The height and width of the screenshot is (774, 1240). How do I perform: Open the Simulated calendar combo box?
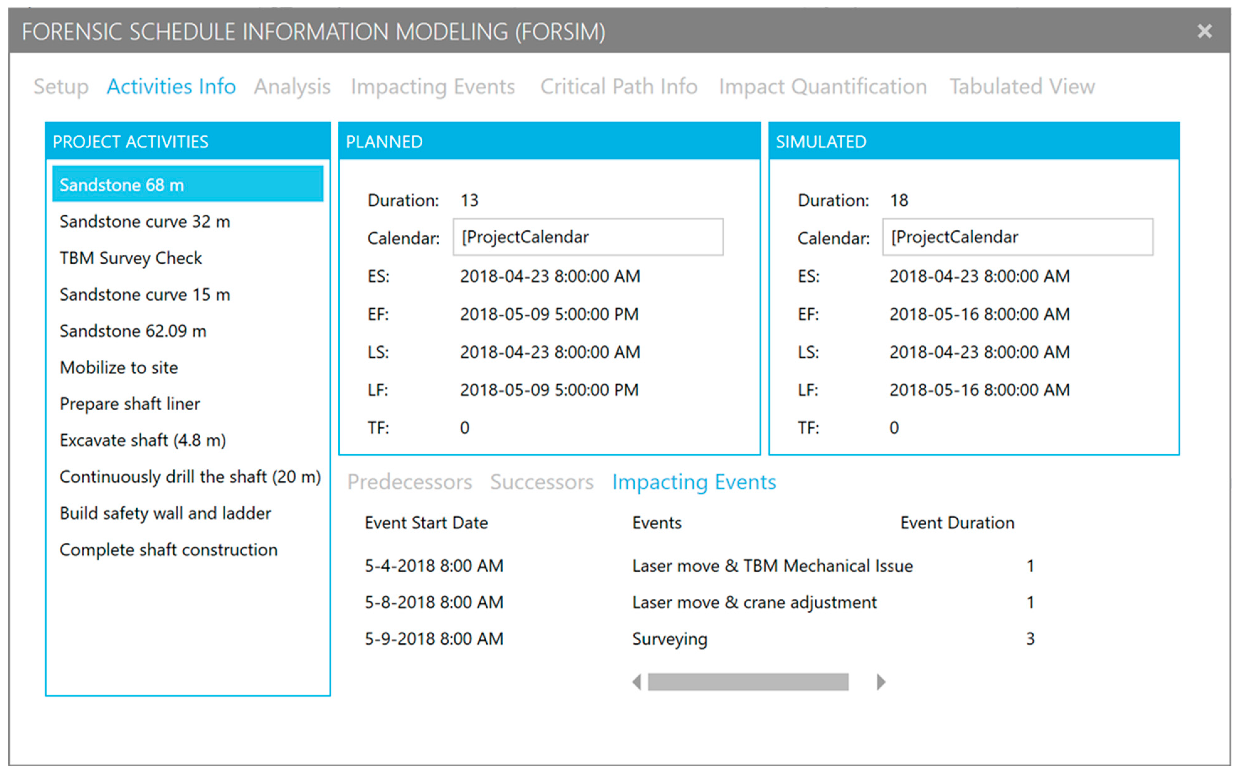click(x=1017, y=237)
